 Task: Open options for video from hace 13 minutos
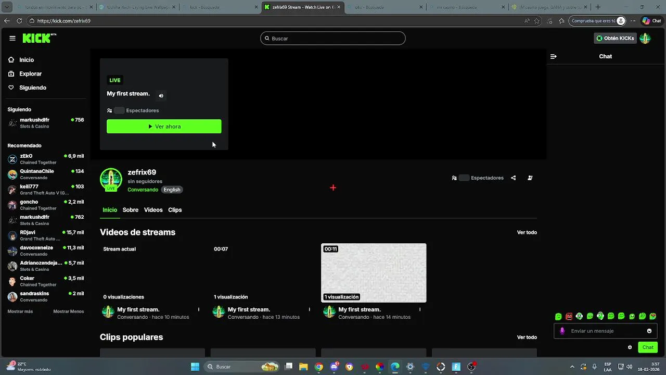[309, 309]
